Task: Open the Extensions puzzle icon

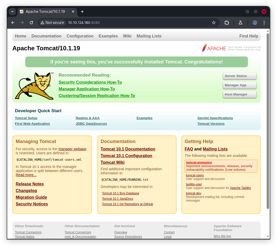Action: tap(227, 23)
